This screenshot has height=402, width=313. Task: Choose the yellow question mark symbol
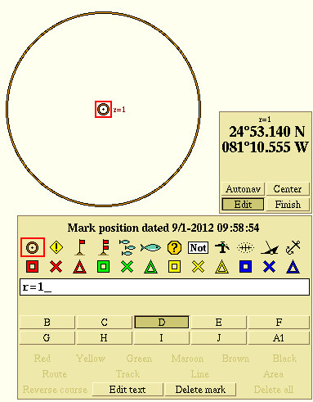point(174,247)
